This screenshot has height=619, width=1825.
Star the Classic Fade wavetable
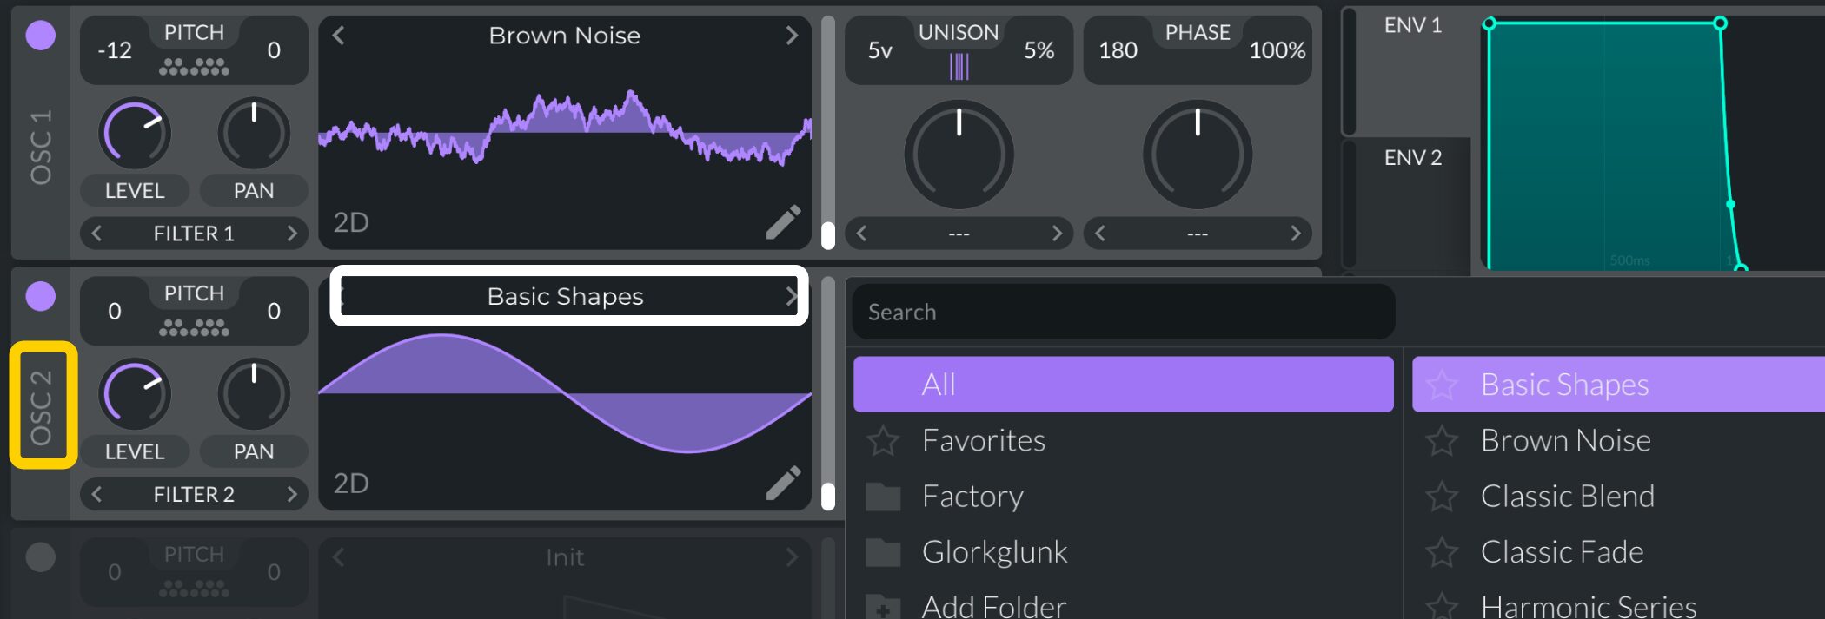pyautogui.click(x=1442, y=552)
